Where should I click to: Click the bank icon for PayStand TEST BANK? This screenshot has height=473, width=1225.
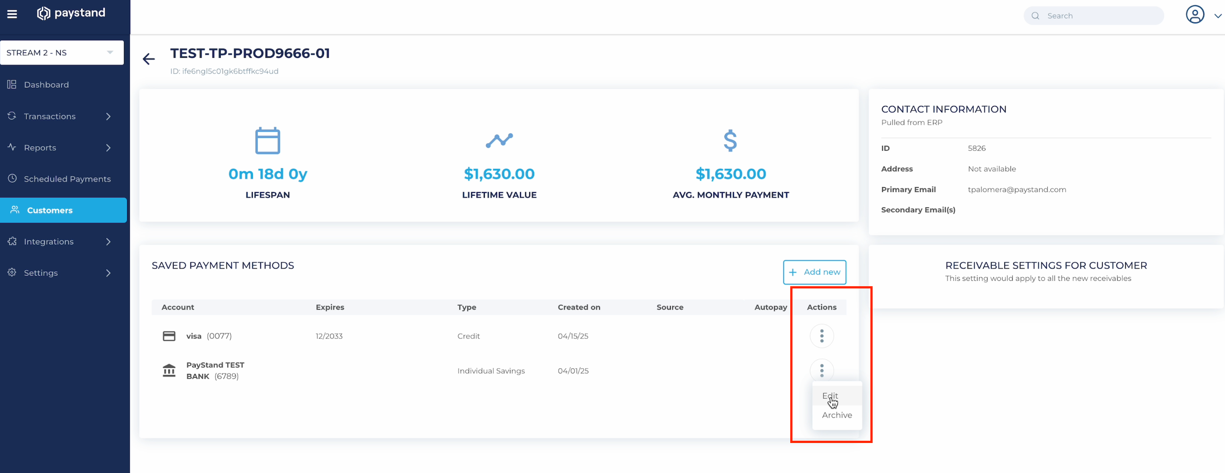coord(169,370)
